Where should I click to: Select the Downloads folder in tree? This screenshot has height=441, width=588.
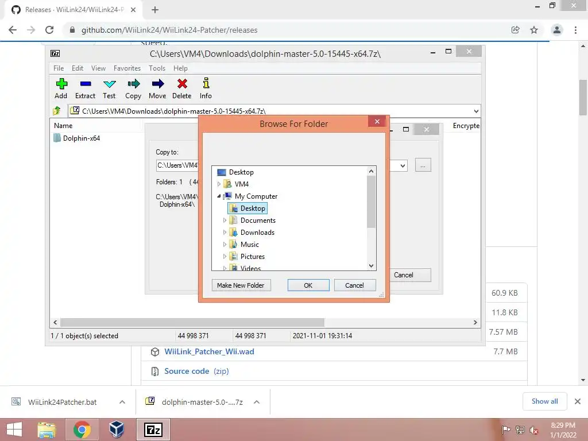click(x=252, y=233)
